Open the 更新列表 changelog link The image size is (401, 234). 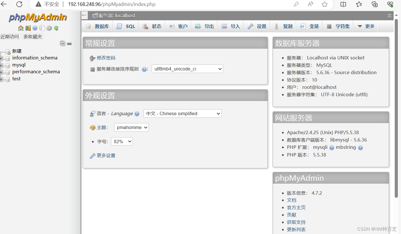(296, 229)
